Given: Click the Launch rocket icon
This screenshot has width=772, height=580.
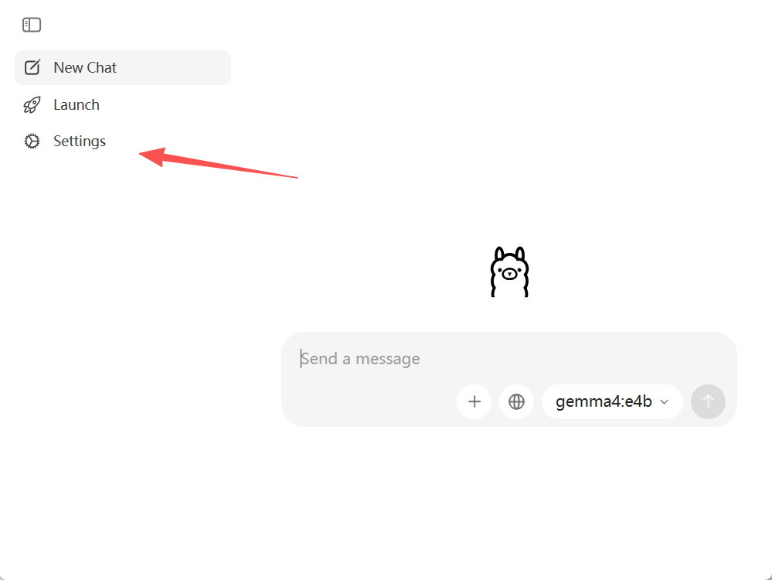Looking at the screenshot, I should [32, 105].
